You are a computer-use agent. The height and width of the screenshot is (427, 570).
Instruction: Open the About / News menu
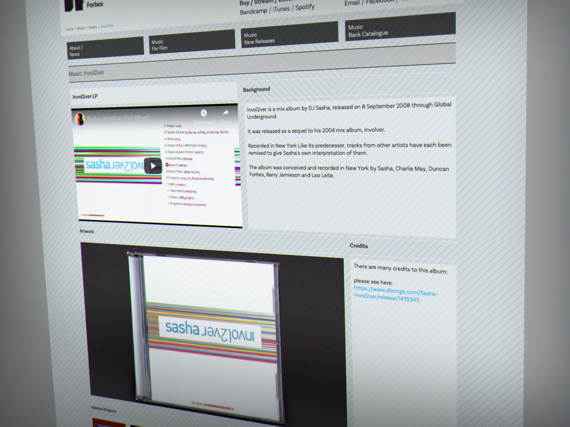pos(105,48)
